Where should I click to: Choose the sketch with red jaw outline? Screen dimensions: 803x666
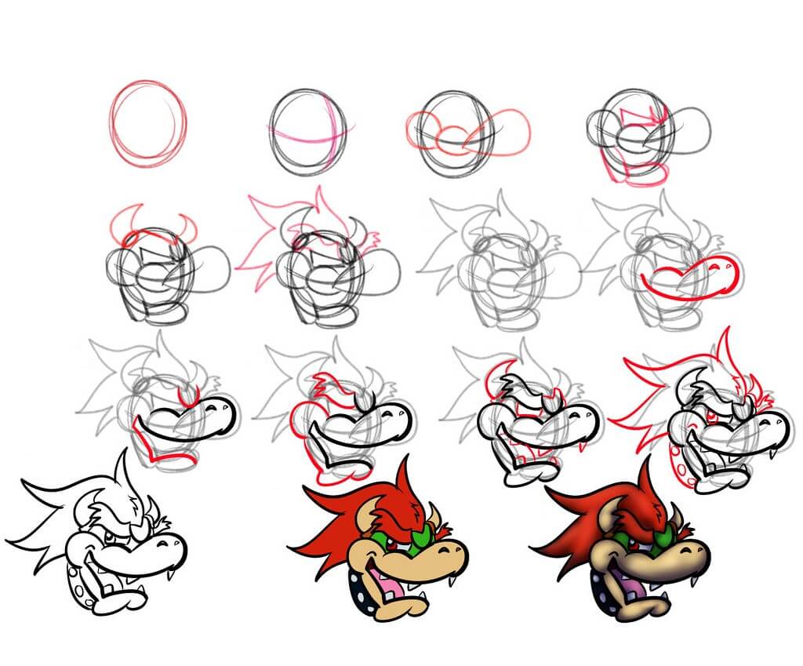click(649, 137)
